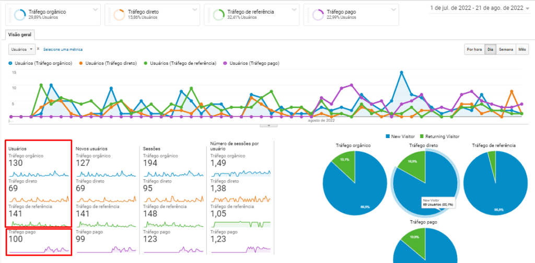Set chart granularity to Semana
Image resolution: width=535 pixels, height=263 pixels.
[x=506, y=50]
